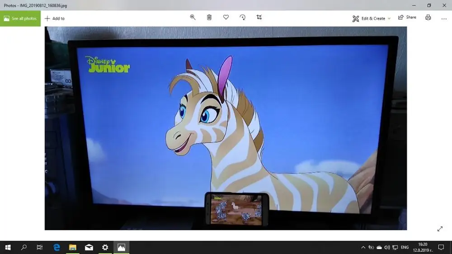Launch Microsoft Edge from taskbar

[x=57, y=247]
